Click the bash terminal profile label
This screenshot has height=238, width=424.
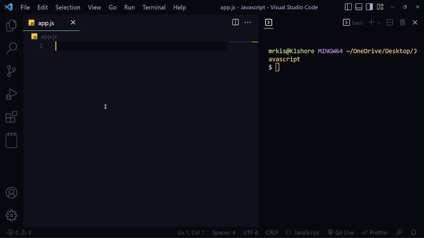tap(357, 23)
